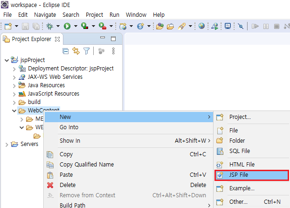Expand the Java Resources node
Image resolution: width=290 pixels, height=208 pixels.
(x=14, y=86)
